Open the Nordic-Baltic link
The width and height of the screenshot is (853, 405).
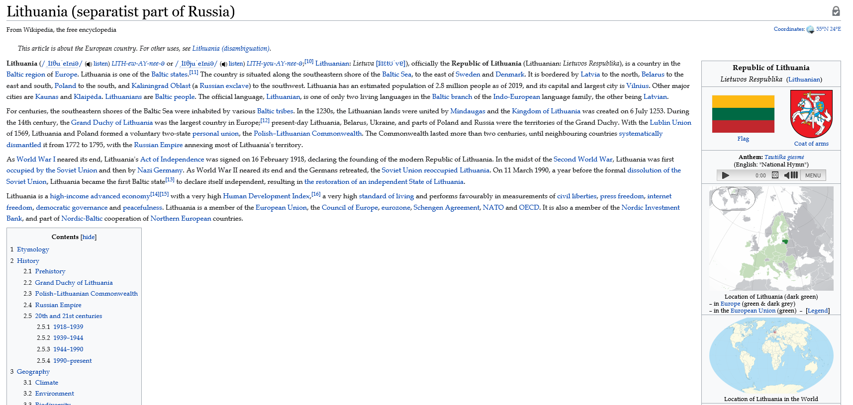pos(82,219)
